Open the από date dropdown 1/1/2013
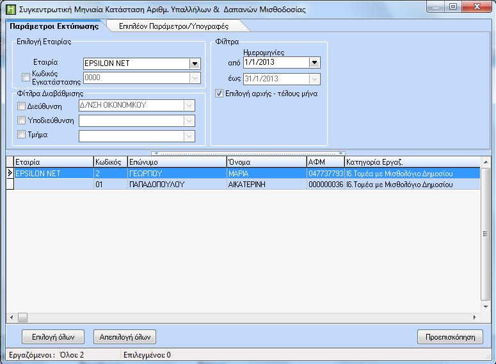Viewport: 496px width, 364px height. 314,62
